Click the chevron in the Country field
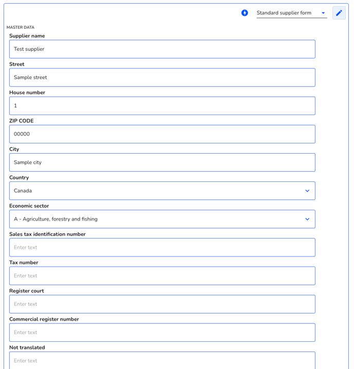 click(x=307, y=191)
